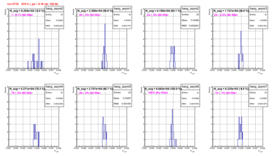
Task: Click the Entries value 21 in havg_asym6
Action: [198, 93]
